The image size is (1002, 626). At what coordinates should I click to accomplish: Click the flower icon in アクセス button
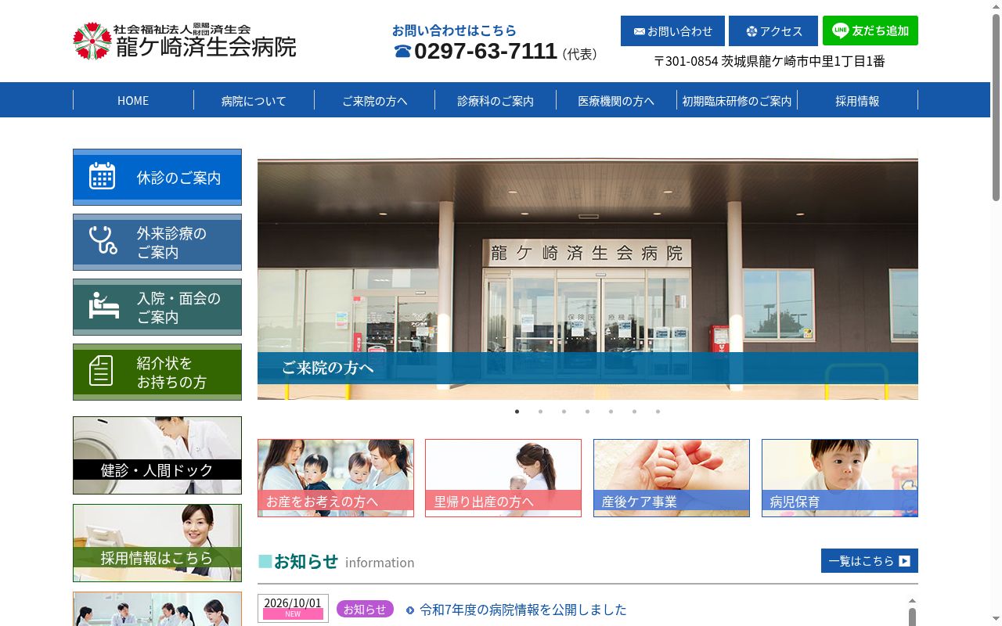point(751,31)
